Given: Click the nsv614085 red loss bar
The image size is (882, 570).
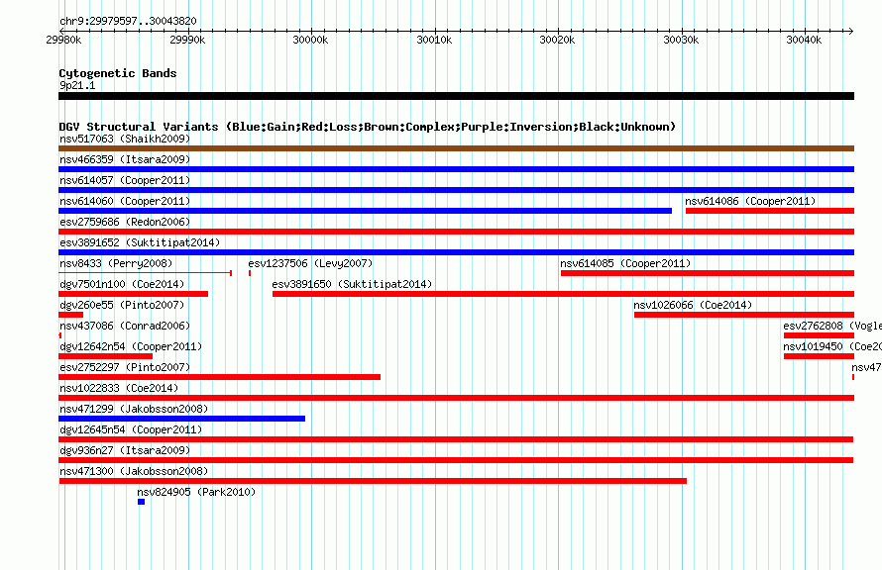Looking at the screenshot, I should pyautogui.click(x=708, y=273).
